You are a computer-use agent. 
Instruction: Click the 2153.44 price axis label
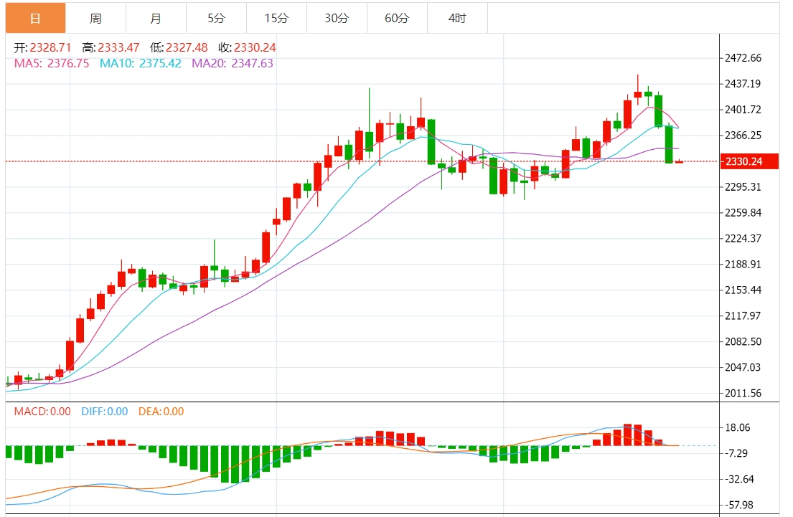pos(743,290)
